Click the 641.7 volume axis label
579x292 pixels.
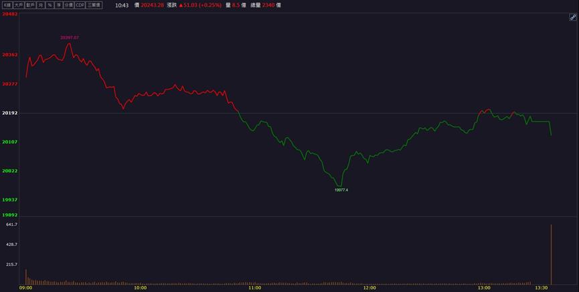tap(11, 225)
